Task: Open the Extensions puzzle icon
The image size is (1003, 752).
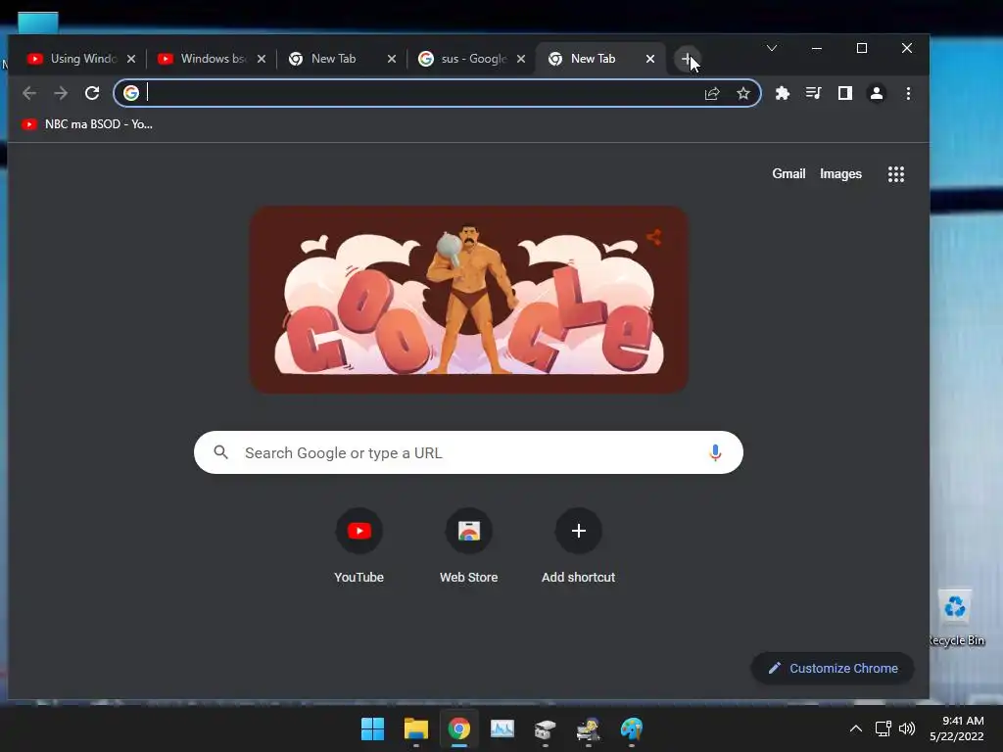Action: click(x=783, y=93)
